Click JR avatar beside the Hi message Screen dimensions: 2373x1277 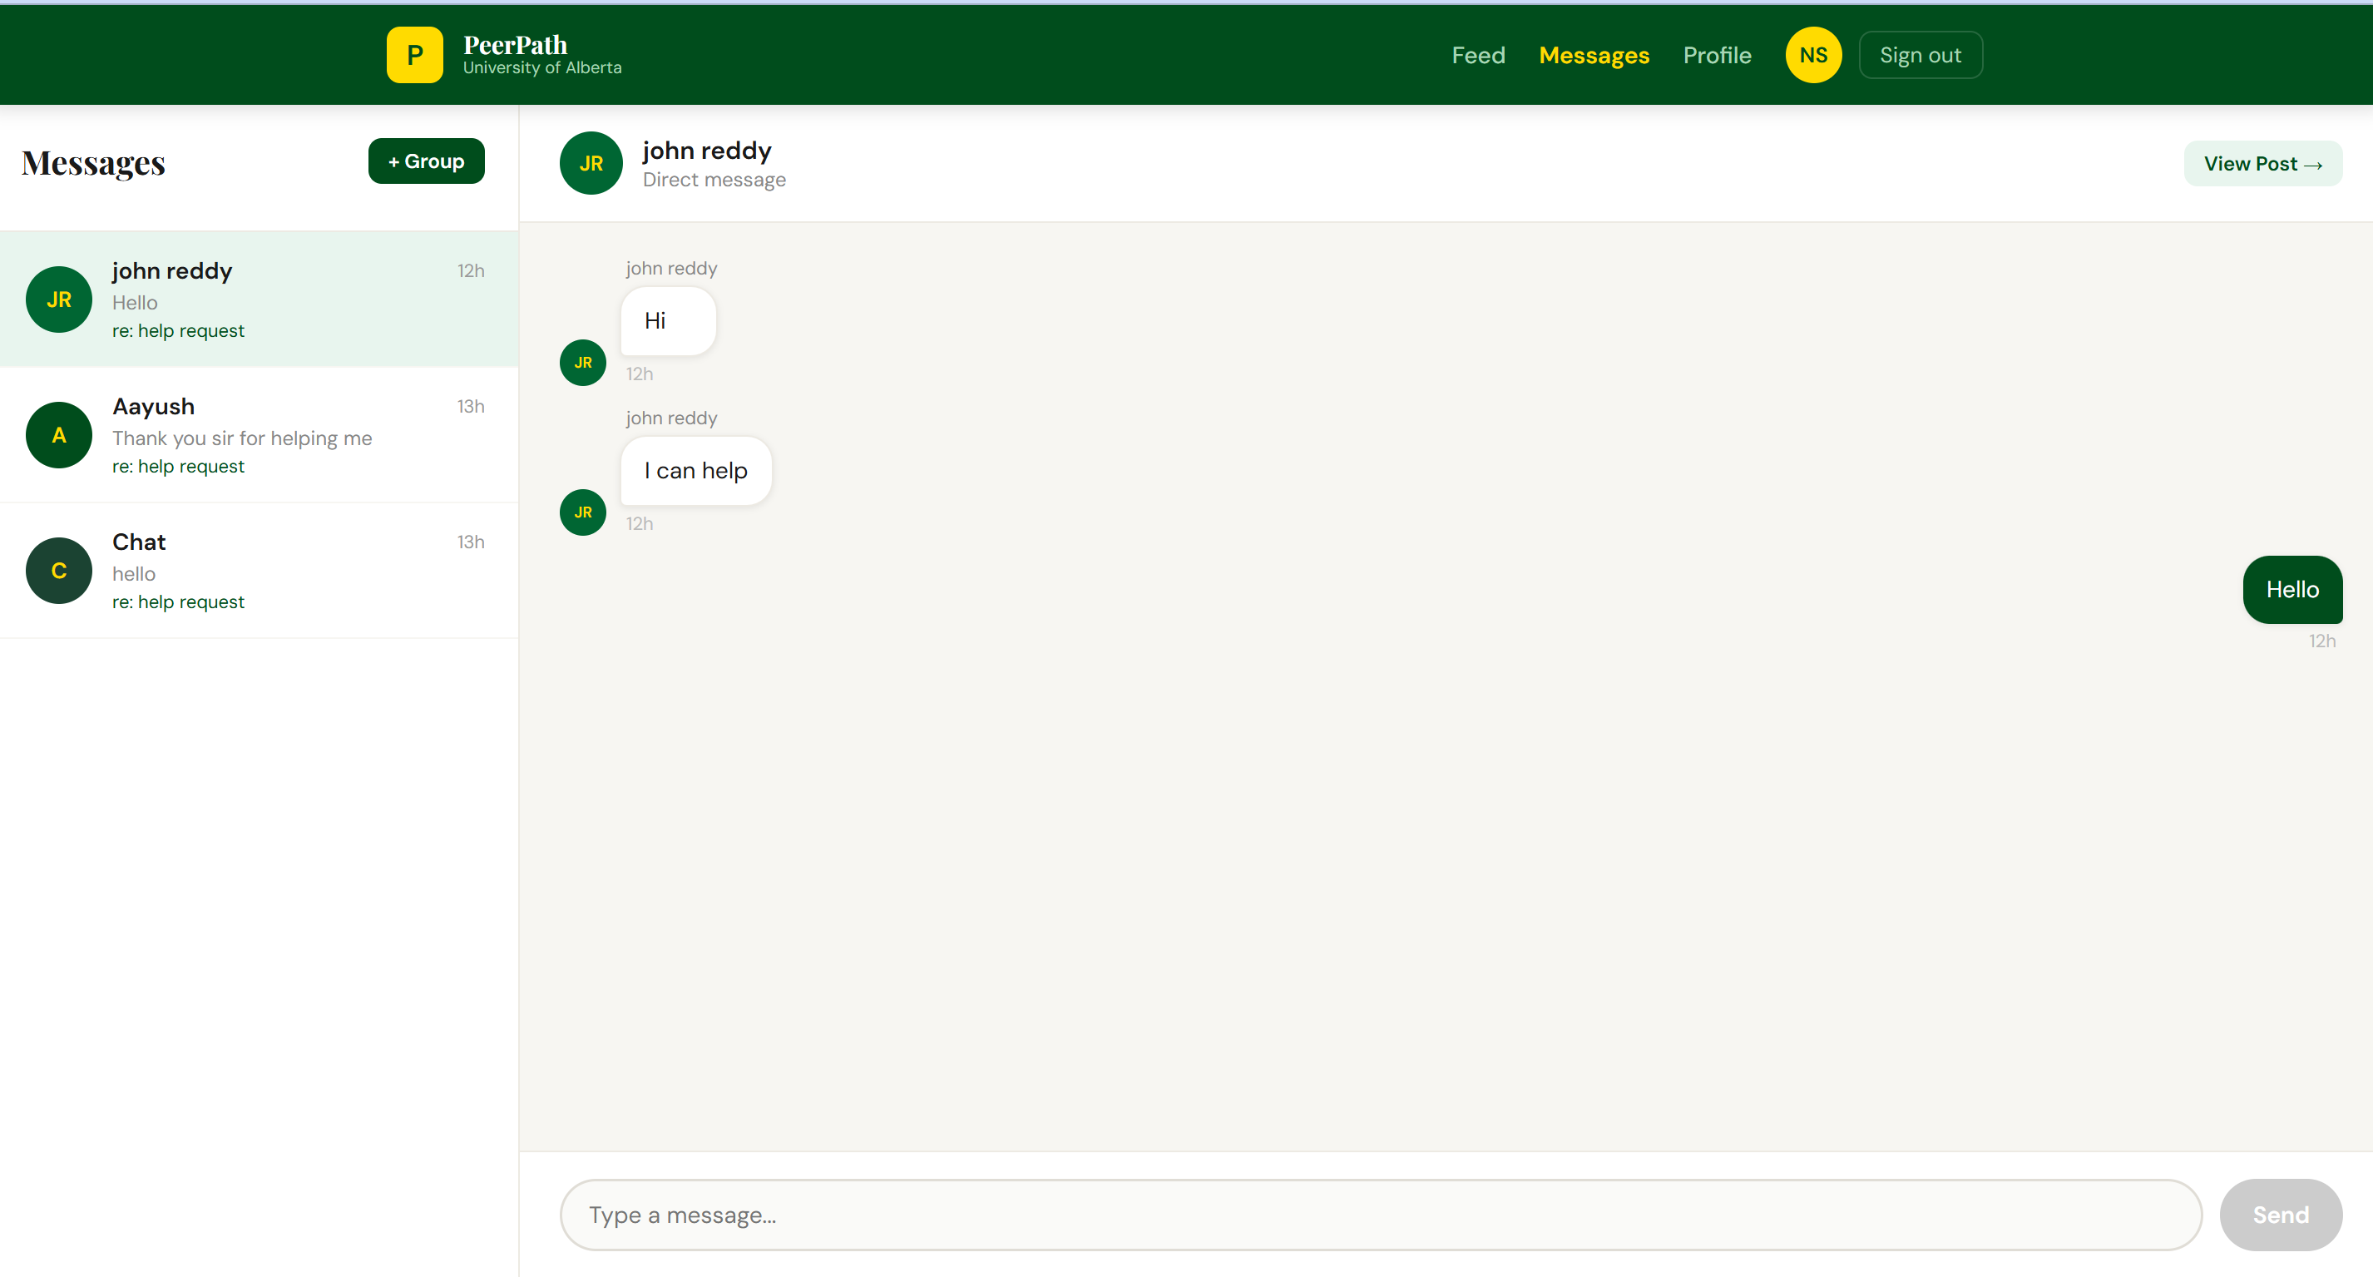pos(582,362)
